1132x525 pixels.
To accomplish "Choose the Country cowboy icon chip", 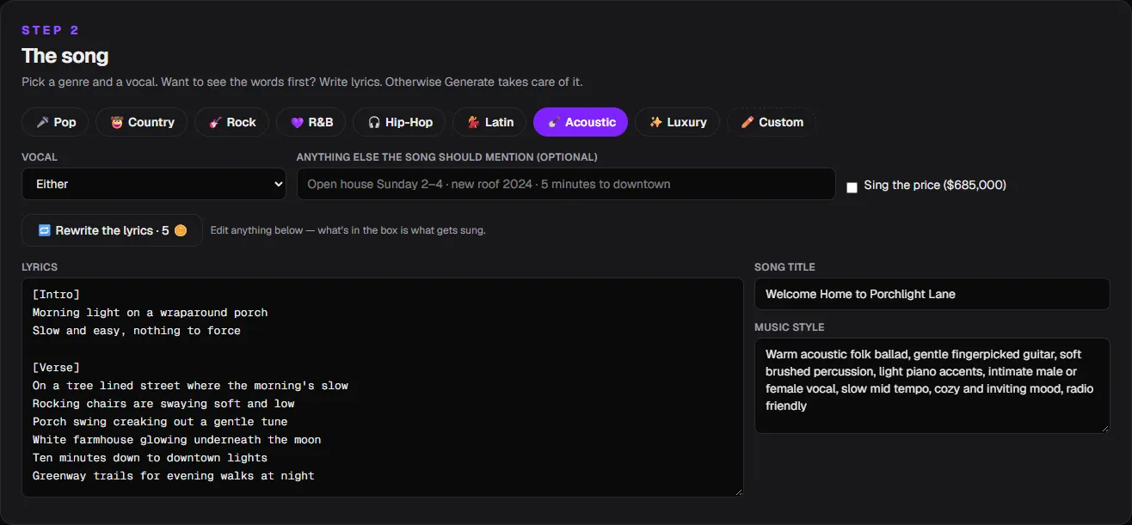I will pos(116,122).
